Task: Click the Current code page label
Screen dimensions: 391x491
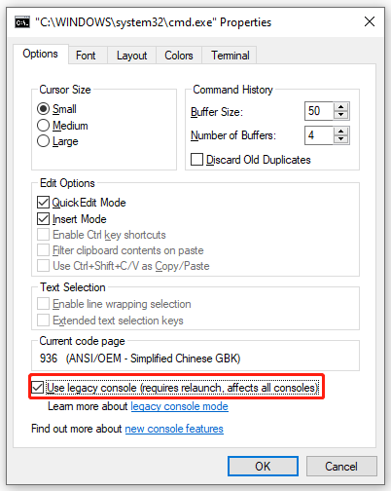Action: pyautogui.click(x=82, y=341)
